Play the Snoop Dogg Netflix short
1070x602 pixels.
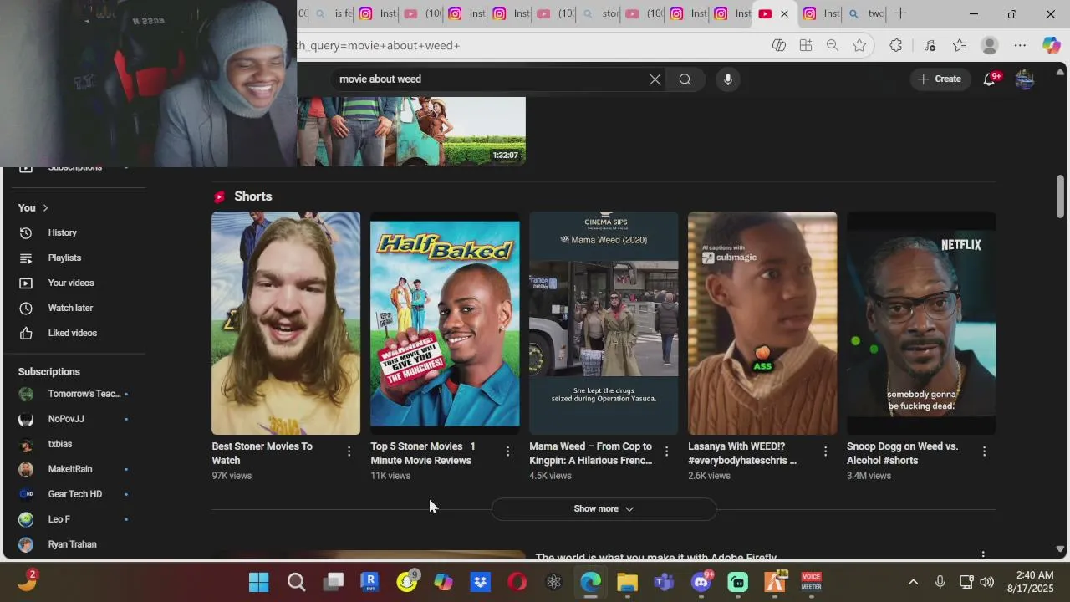point(921,323)
